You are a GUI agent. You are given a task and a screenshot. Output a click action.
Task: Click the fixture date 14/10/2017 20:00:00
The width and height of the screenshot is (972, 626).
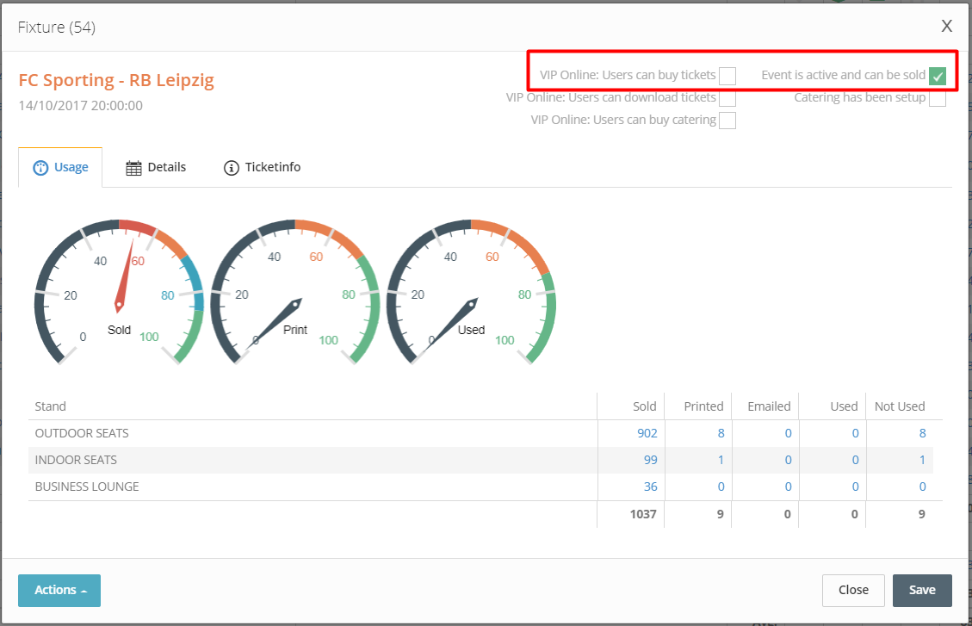81,105
